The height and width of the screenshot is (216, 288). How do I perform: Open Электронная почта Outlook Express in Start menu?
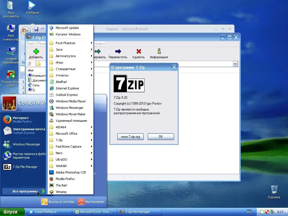pyautogui.click(x=24, y=131)
